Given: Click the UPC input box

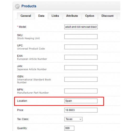Looking at the screenshot, I should point(81,47).
